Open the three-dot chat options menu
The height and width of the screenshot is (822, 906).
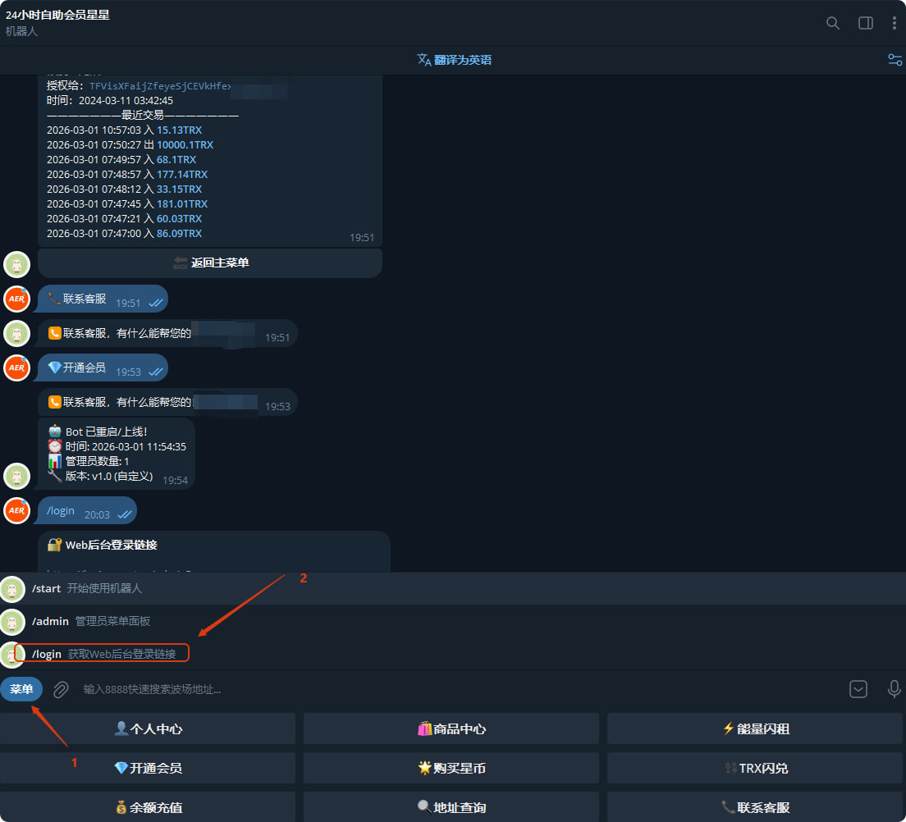(894, 23)
